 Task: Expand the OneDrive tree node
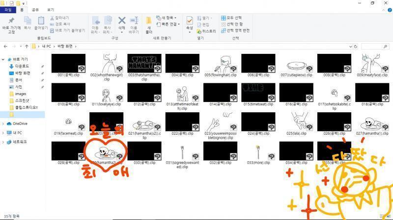coord(3,124)
